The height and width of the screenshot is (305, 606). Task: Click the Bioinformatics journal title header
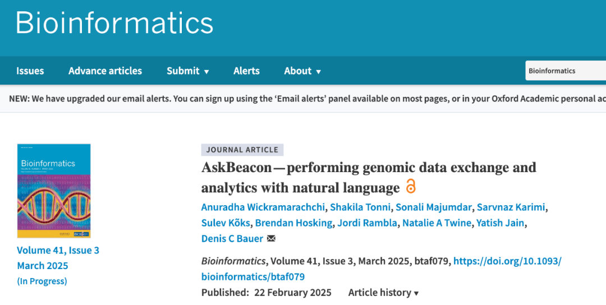pyautogui.click(x=114, y=22)
